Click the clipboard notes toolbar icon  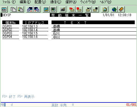pyautogui.click(x=105, y=9)
